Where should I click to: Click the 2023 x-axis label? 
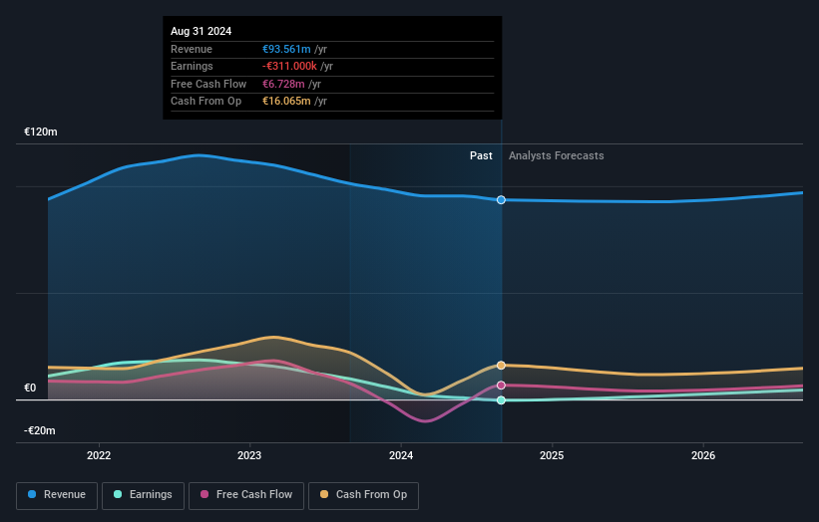pos(249,455)
